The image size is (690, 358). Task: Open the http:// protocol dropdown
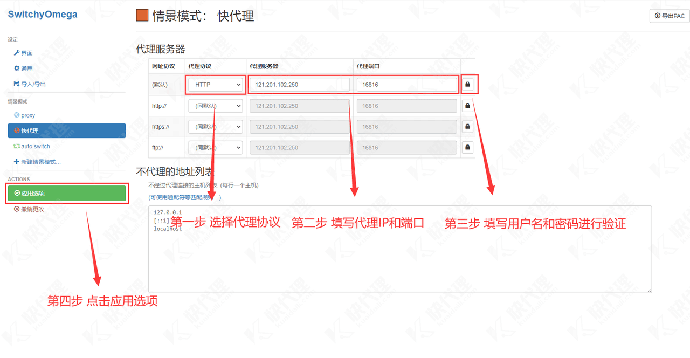pyautogui.click(x=216, y=106)
